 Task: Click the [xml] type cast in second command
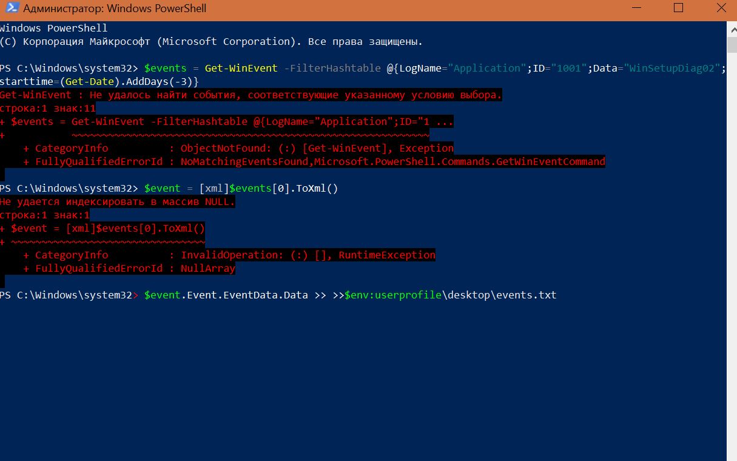click(x=214, y=188)
